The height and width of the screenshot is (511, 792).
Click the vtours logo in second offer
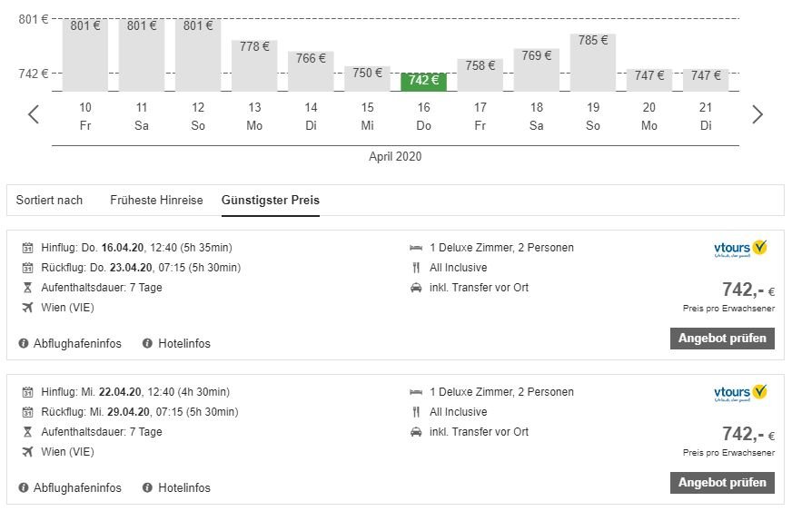pos(741,393)
